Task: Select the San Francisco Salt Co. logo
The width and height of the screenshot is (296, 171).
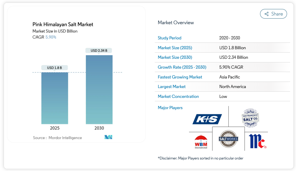Action: coord(250,118)
